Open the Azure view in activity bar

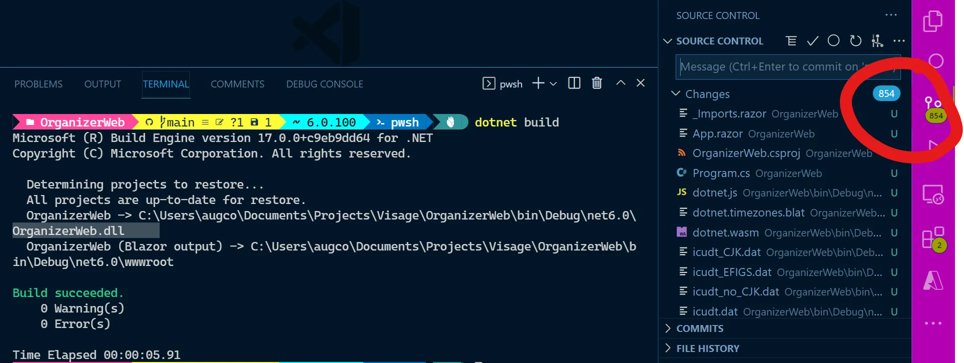933,280
